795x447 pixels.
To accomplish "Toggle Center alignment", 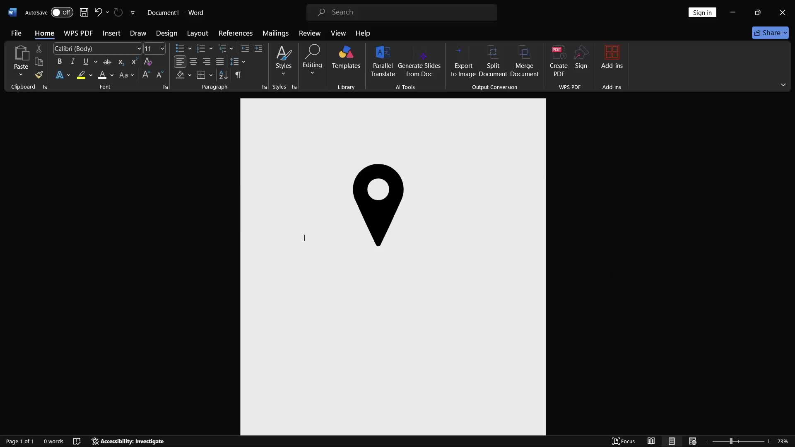I will pyautogui.click(x=193, y=62).
